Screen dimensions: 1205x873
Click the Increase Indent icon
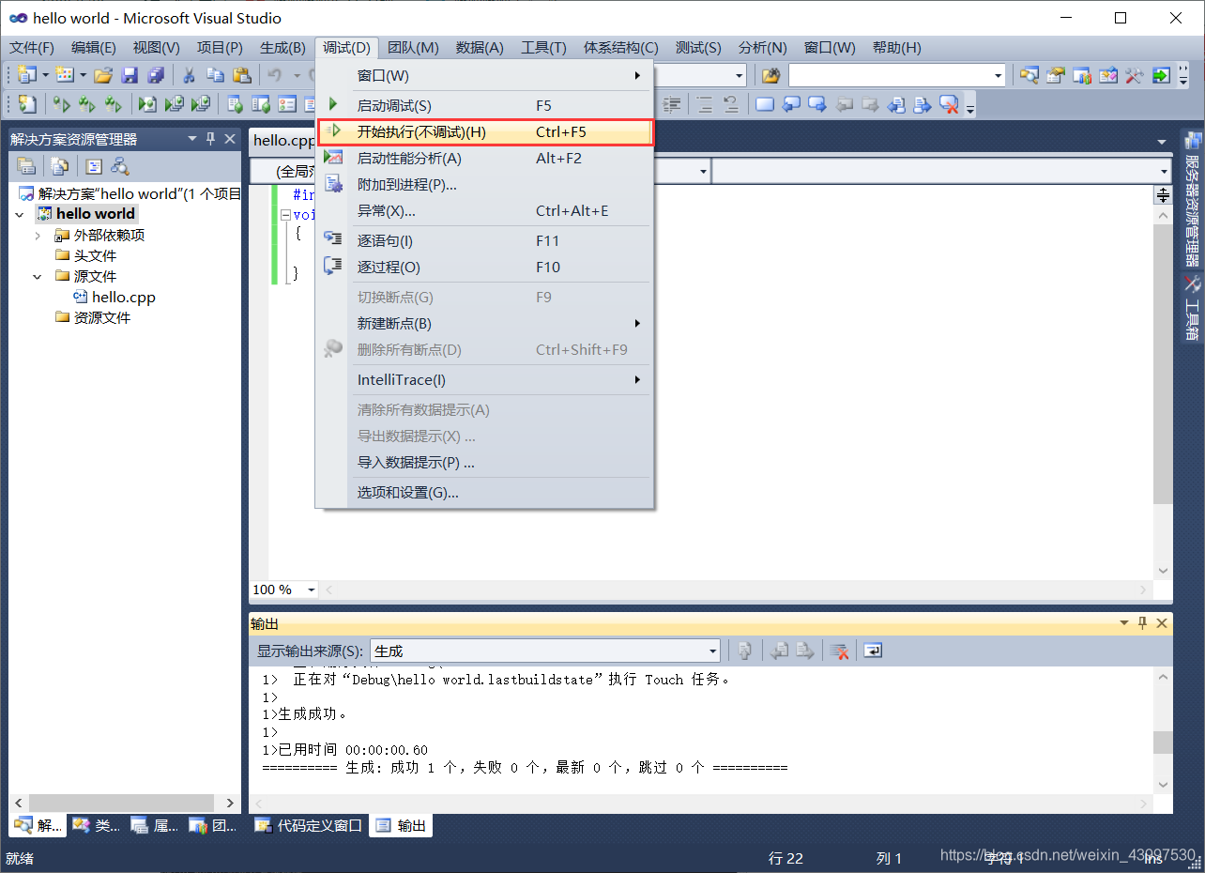[672, 104]
